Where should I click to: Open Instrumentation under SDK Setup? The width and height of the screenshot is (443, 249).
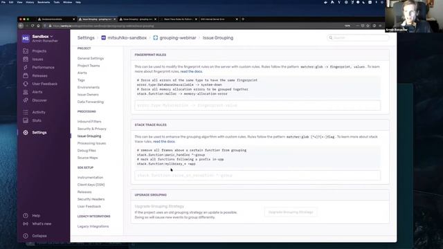(90, 178)
